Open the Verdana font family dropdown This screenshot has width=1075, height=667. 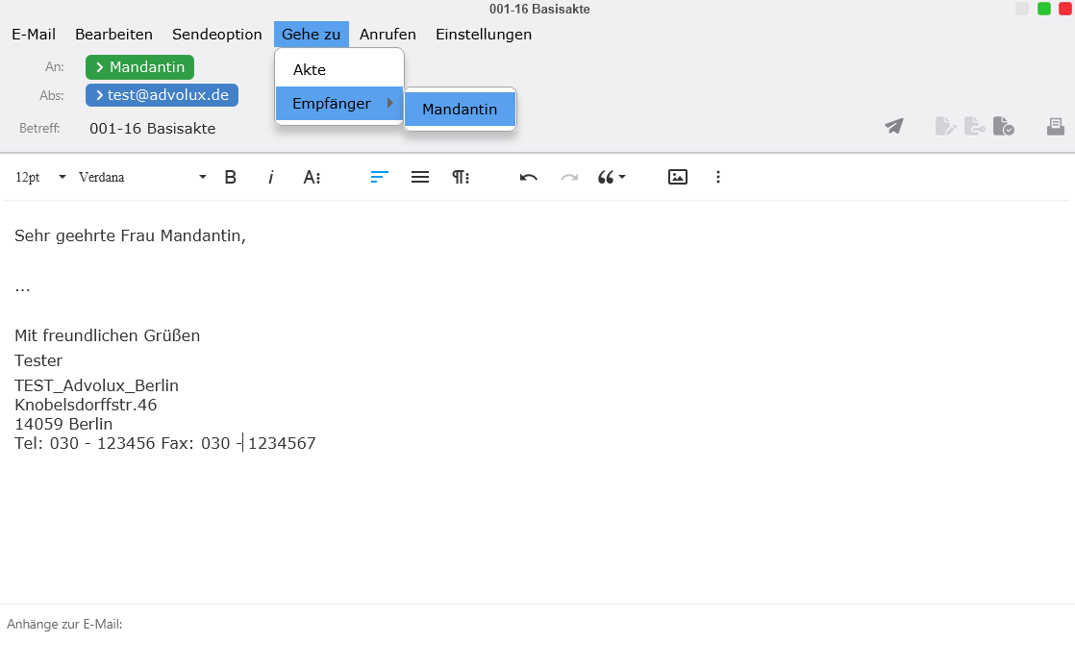coord(142,177)
